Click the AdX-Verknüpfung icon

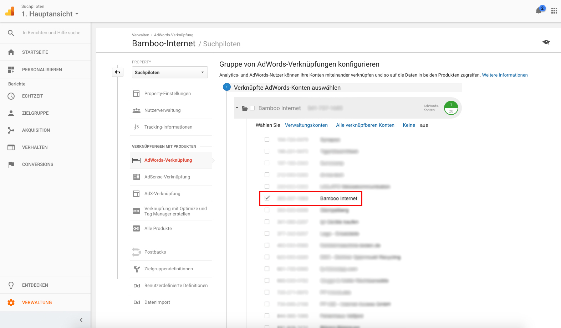(x=136, y=194)
